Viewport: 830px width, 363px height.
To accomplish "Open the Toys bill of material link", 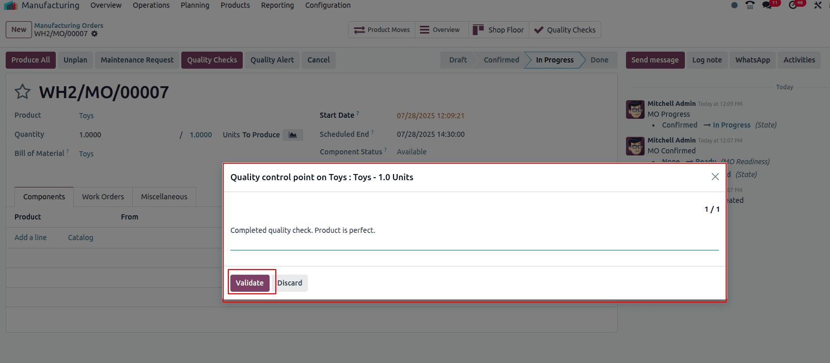I will [86, 154].
